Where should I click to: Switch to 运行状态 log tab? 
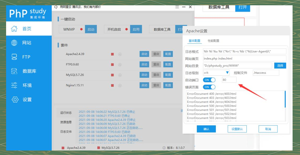66,113
